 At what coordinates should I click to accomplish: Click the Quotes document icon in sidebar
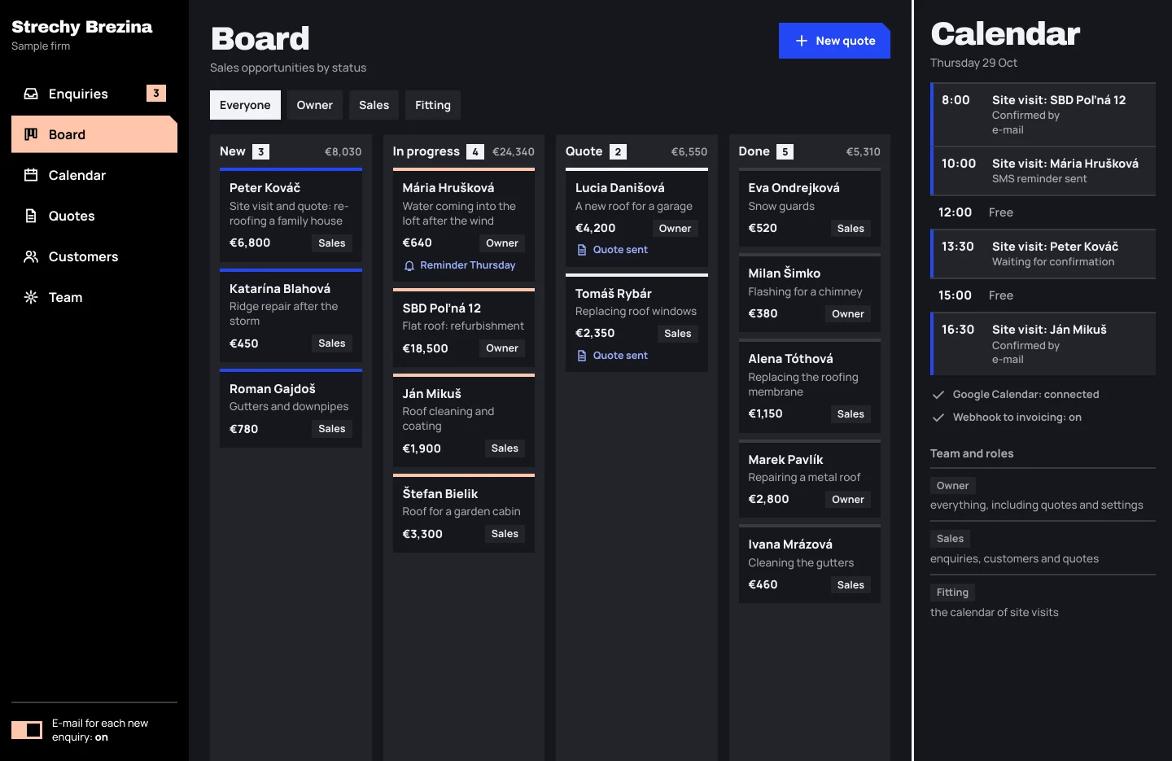pyautogui.click(x=31, y=216)
